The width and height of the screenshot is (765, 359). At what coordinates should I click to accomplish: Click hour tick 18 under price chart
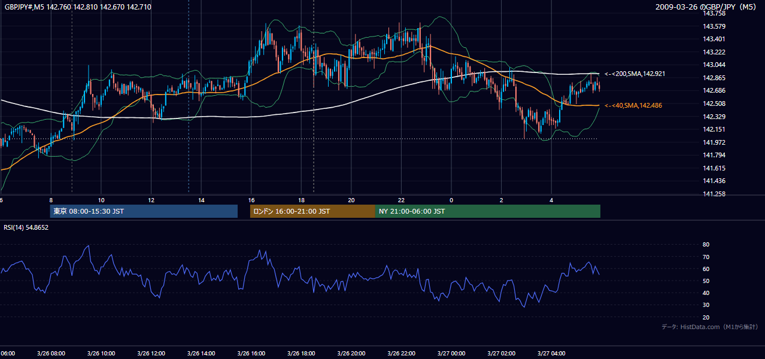[x=302, y=200]
